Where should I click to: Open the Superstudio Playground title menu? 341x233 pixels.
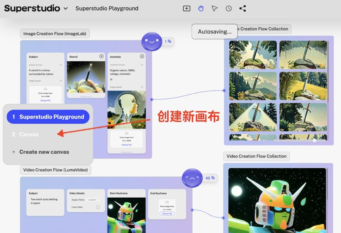click(x=107, y=8)
